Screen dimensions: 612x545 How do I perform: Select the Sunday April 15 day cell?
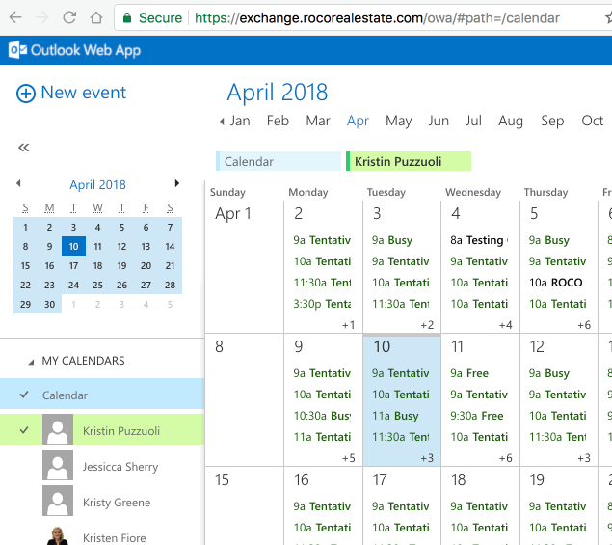click(245, 505)
